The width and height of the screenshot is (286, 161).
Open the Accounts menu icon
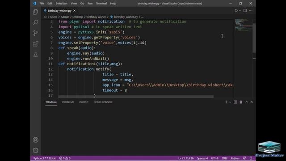tap(36, 140)
